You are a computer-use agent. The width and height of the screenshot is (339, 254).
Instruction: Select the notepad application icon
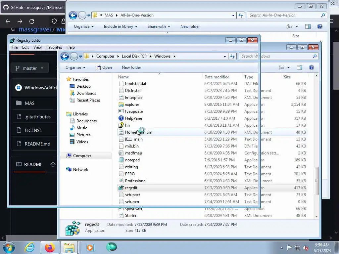pos(121,160)
